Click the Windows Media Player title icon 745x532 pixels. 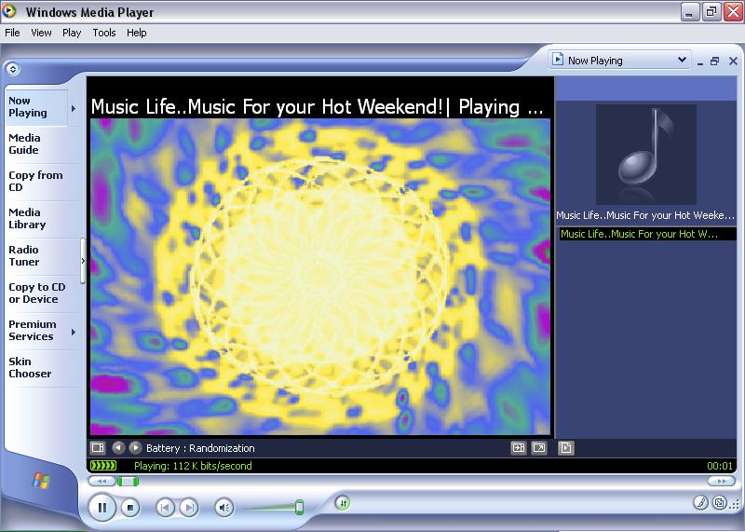click(x=9, y=11)
